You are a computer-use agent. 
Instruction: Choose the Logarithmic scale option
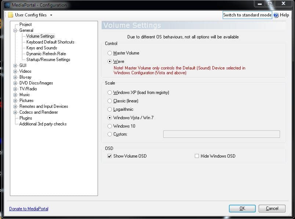coord(110,109)
